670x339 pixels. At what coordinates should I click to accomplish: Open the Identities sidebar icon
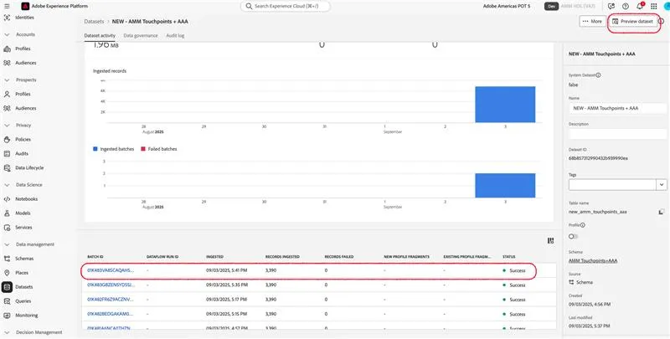pyautogui.click(x=7, y=18)
